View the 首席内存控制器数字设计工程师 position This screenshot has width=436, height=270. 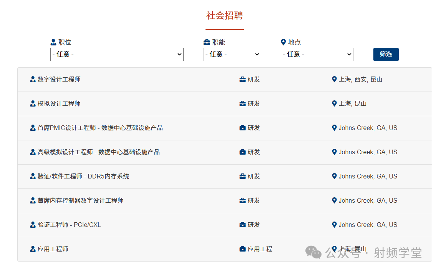pos(81,201)
